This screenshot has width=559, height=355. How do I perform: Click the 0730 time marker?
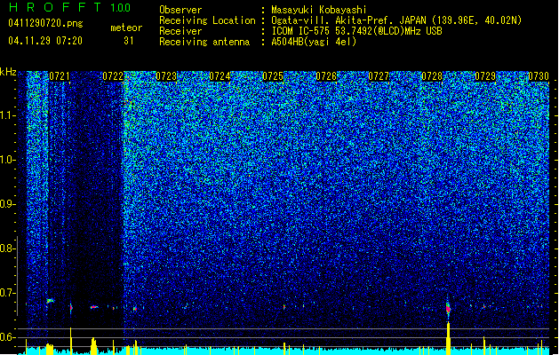539,76
